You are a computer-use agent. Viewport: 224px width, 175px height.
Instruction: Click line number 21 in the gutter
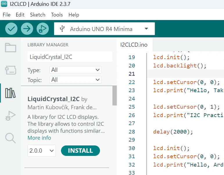(132, 74)
